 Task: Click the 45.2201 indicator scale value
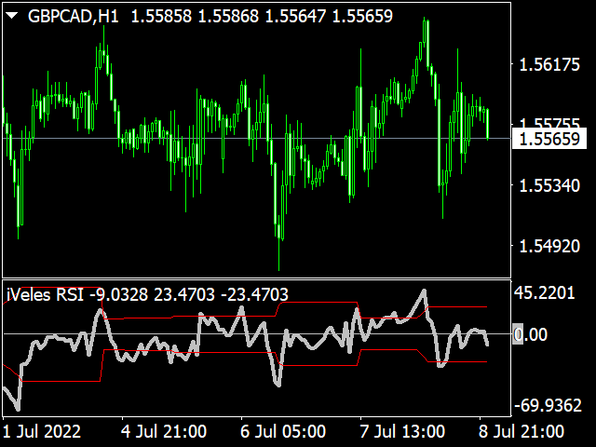click(x=545, y=293)
